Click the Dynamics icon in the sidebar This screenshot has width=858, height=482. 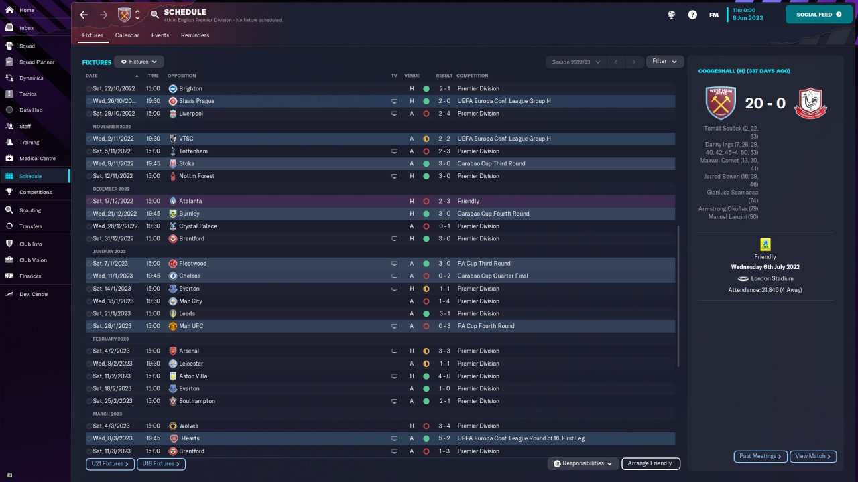[9, 78]
